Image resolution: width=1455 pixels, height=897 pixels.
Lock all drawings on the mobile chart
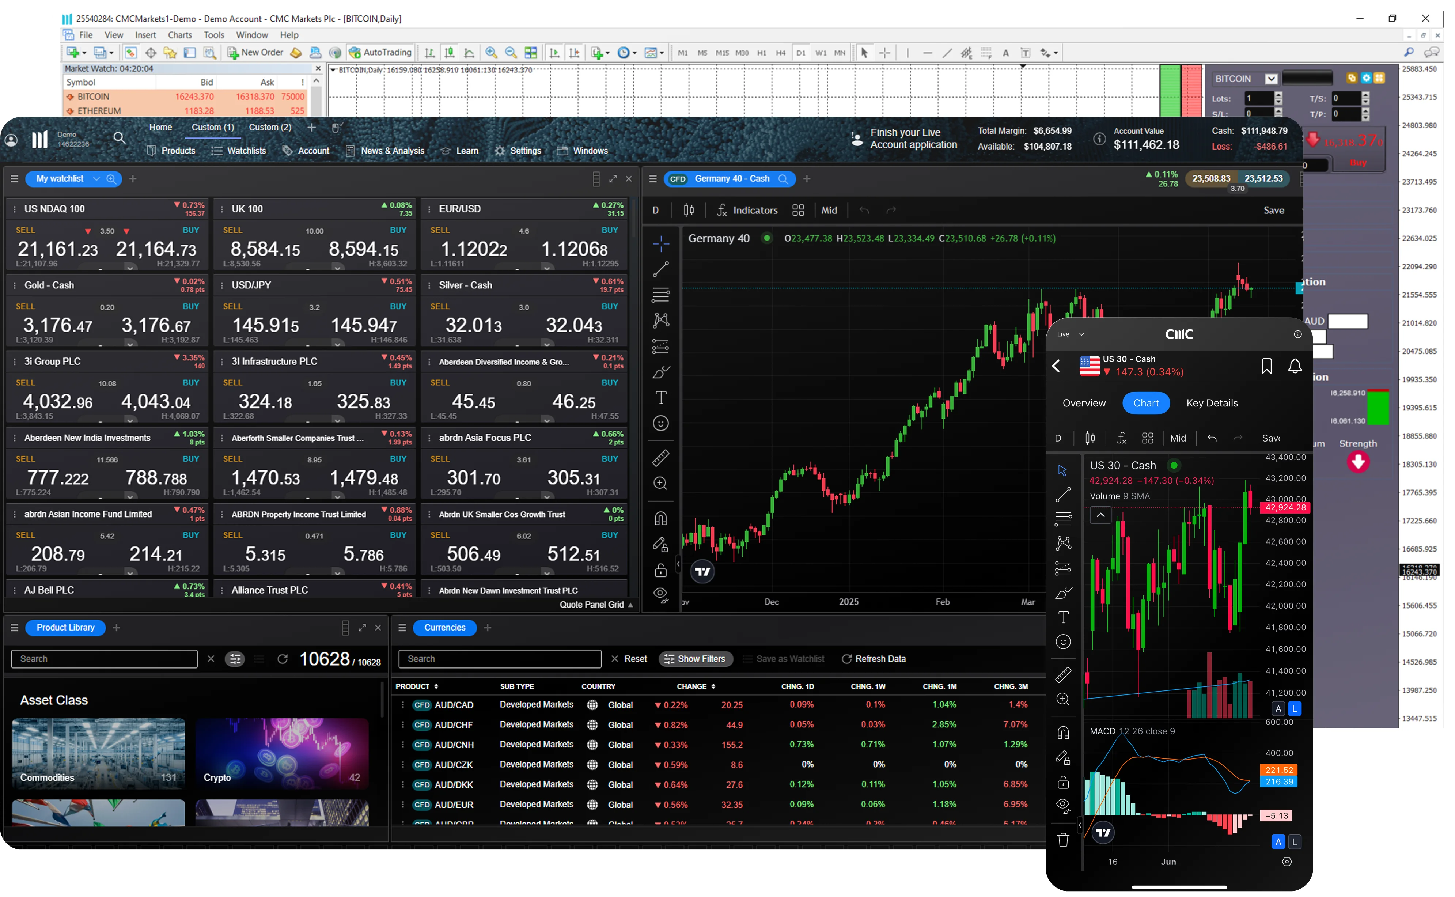[x=1063, y=782]
